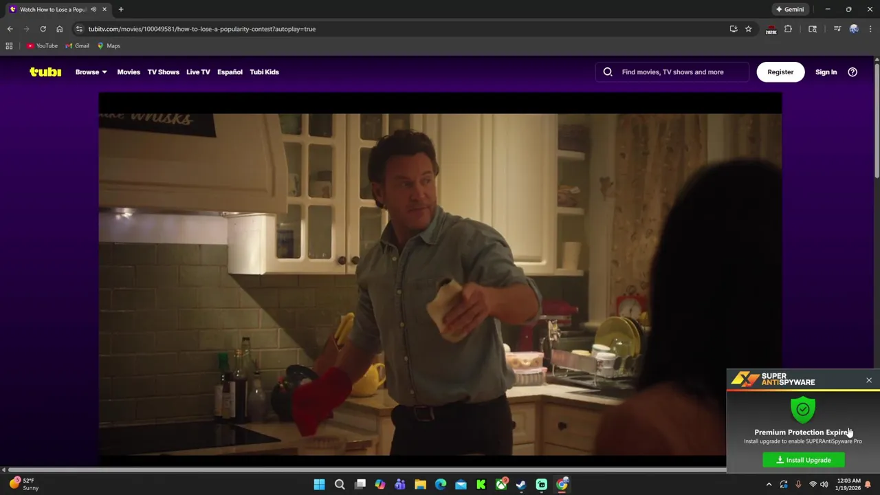
Task: Click the movie video player
Action: click(x=440, y=278)
